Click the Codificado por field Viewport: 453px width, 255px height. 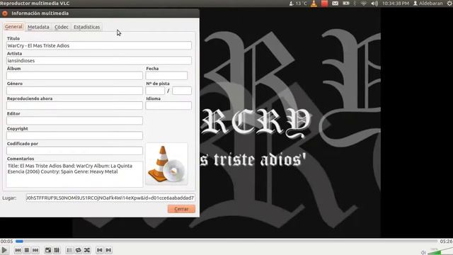[74, 151]
